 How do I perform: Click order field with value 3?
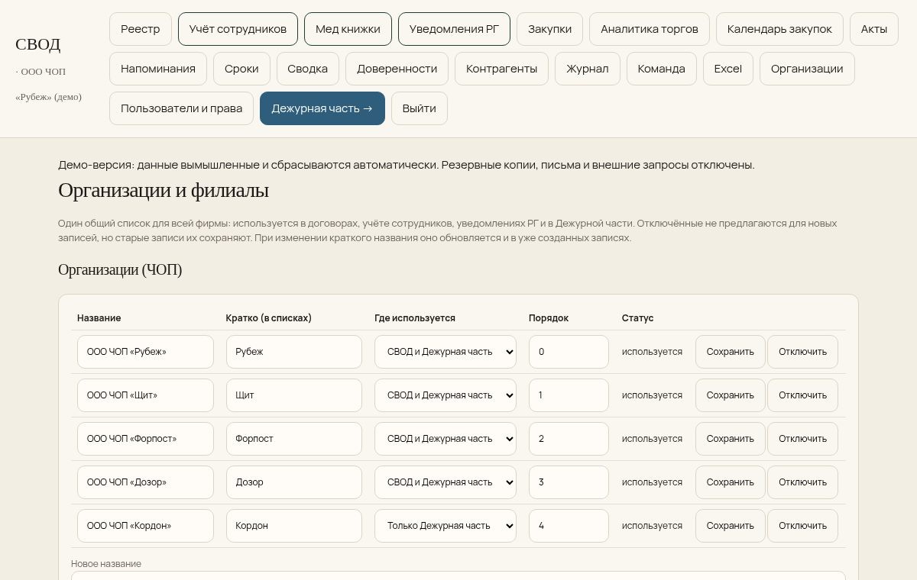coord(569,482)
